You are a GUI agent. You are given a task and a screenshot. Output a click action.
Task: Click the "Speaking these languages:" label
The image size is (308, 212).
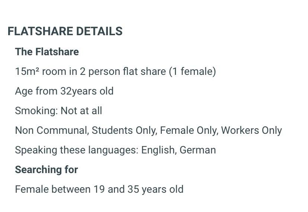pyautogui.click(x=77, y=150)
